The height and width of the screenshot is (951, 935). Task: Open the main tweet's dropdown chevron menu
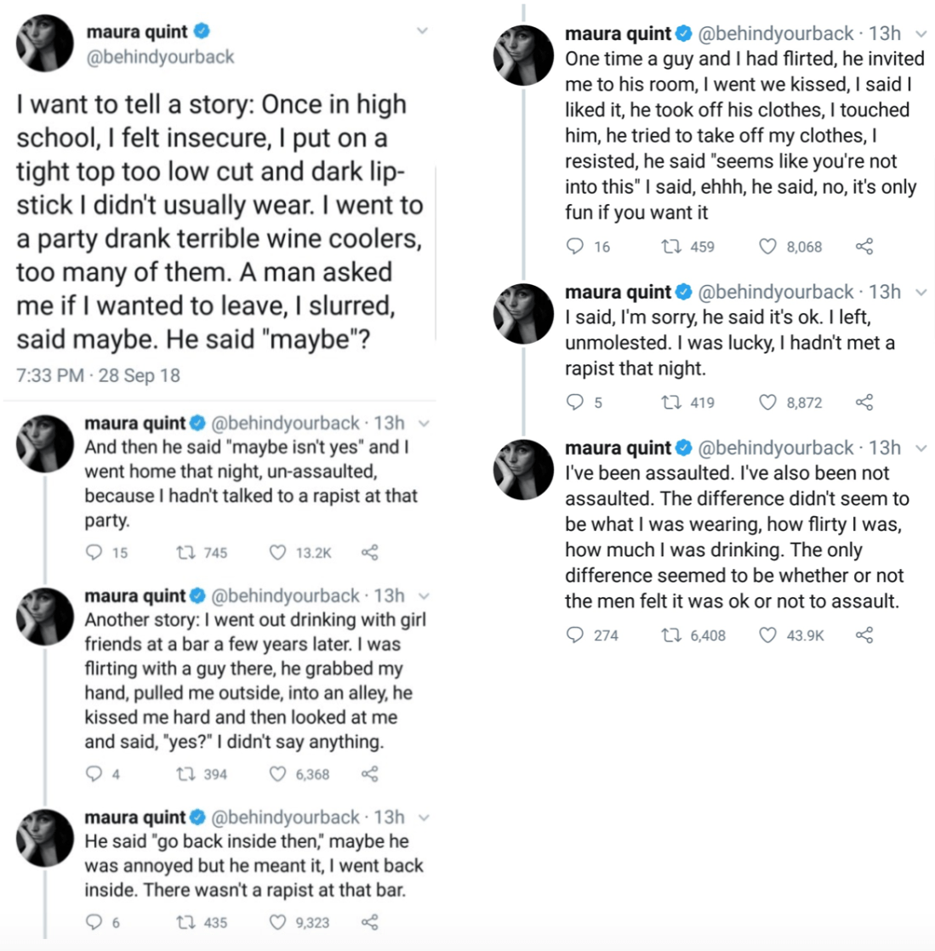[x=422, y=31]
